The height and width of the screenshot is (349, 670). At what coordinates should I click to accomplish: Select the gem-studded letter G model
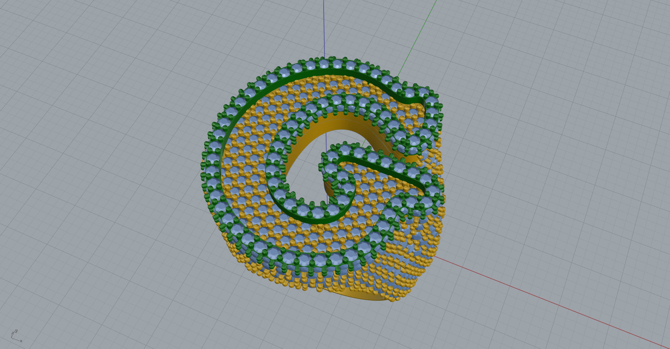[x=323, y=179]
